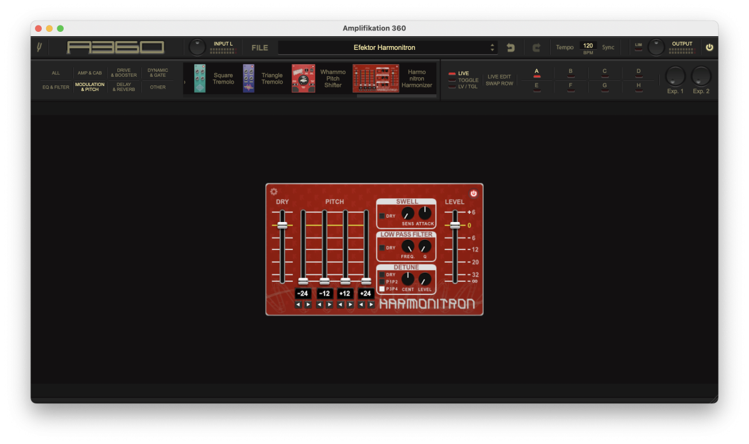
Task: Select the LV / TGL mode option
Action: click(463, 87)
